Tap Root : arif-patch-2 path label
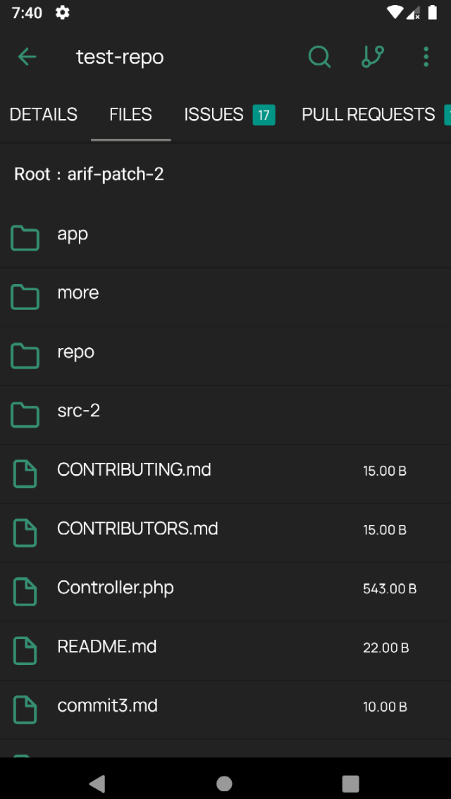 pos(89,174)
